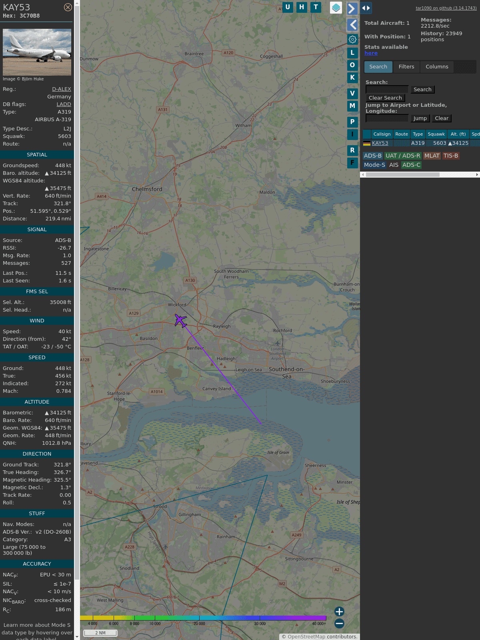Click the SIGNAL section header
480x640 pixels.
click(37, 230)
